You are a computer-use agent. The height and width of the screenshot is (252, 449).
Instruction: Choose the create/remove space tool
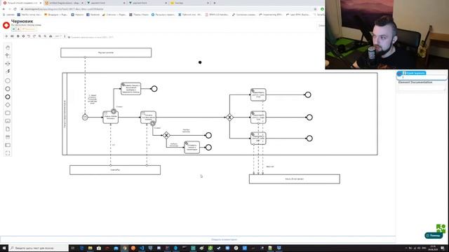click(x=8, y=64)
